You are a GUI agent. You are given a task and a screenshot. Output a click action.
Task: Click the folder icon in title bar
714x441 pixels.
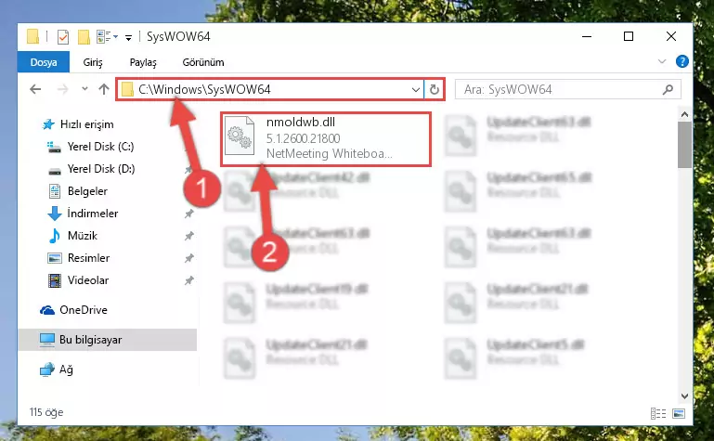[32, 36]
